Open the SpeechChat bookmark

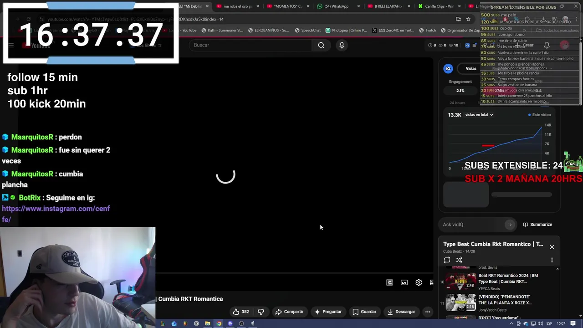[307, 31]
